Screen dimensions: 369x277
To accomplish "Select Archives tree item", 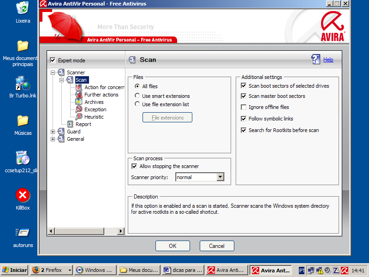I will (94, 102).
